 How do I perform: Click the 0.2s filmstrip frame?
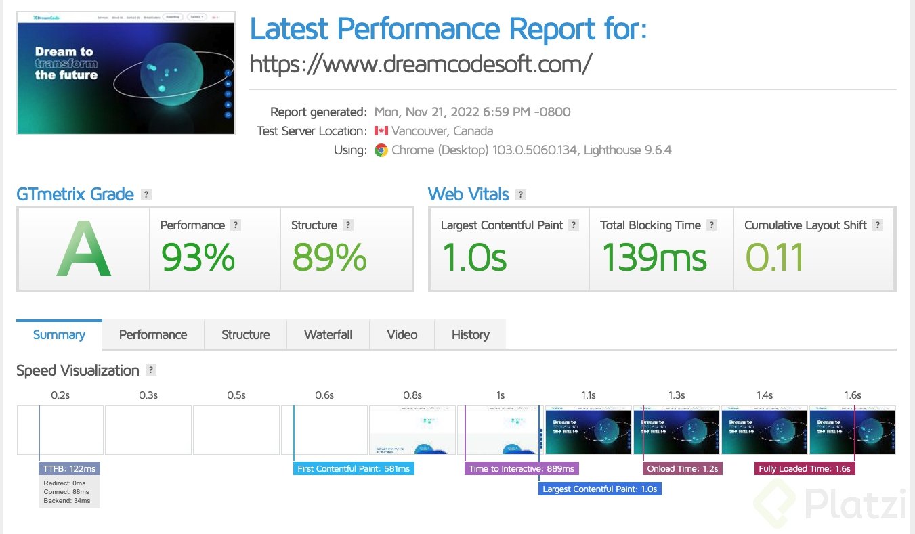click(x=60, y=430)
